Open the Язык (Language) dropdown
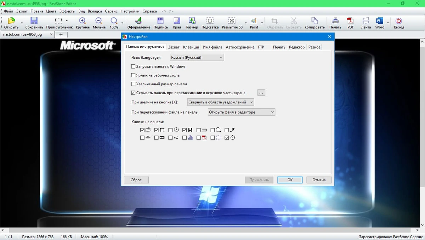This screenshot has width=425, height=240. (197, 57)
